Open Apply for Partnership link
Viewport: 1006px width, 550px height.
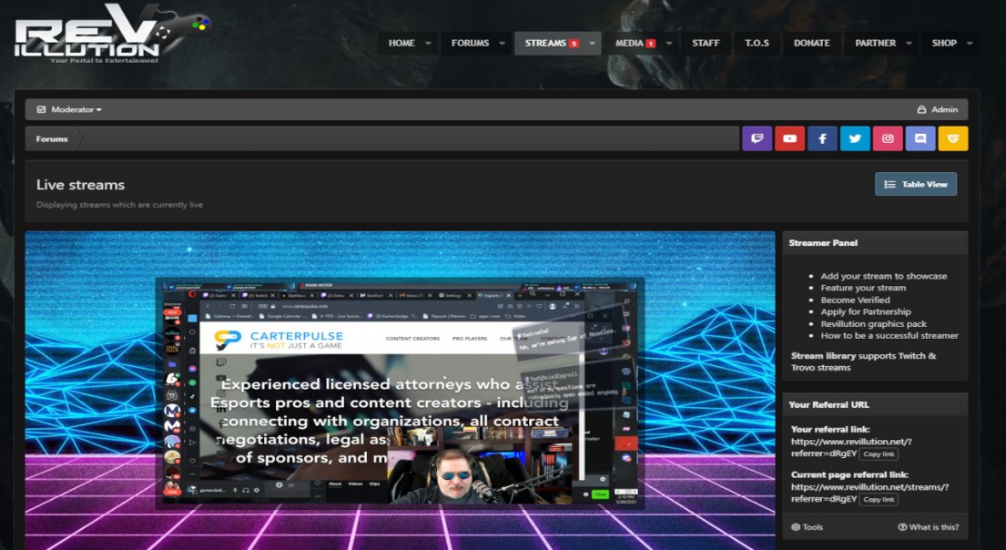(866, 312)
